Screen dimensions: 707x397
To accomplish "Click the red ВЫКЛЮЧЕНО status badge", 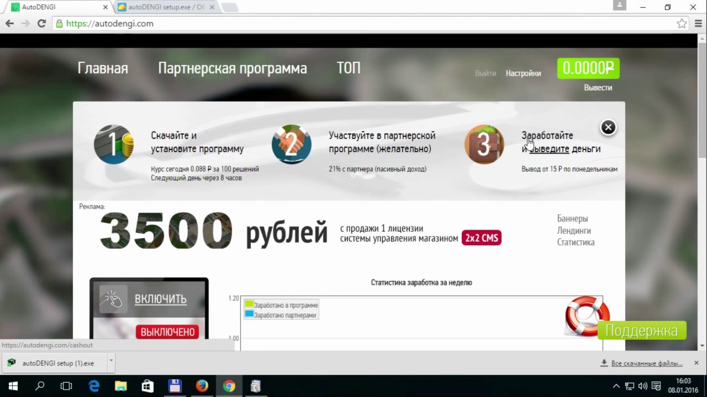I will tap(167, 332).
